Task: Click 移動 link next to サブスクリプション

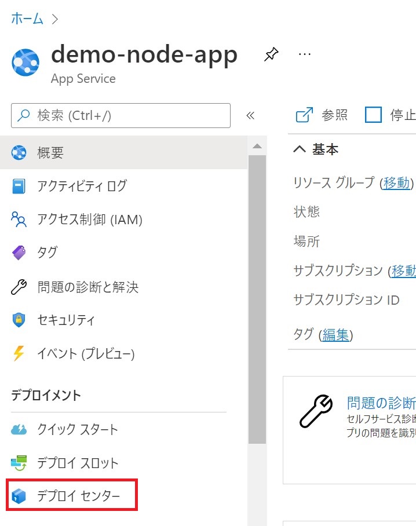Action: tap(404, 271)
